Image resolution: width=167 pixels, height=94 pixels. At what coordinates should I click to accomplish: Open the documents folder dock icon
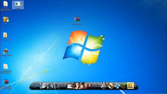(43, 86)
